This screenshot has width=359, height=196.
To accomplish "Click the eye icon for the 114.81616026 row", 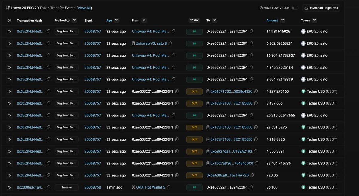I will (x=9, y=31).
